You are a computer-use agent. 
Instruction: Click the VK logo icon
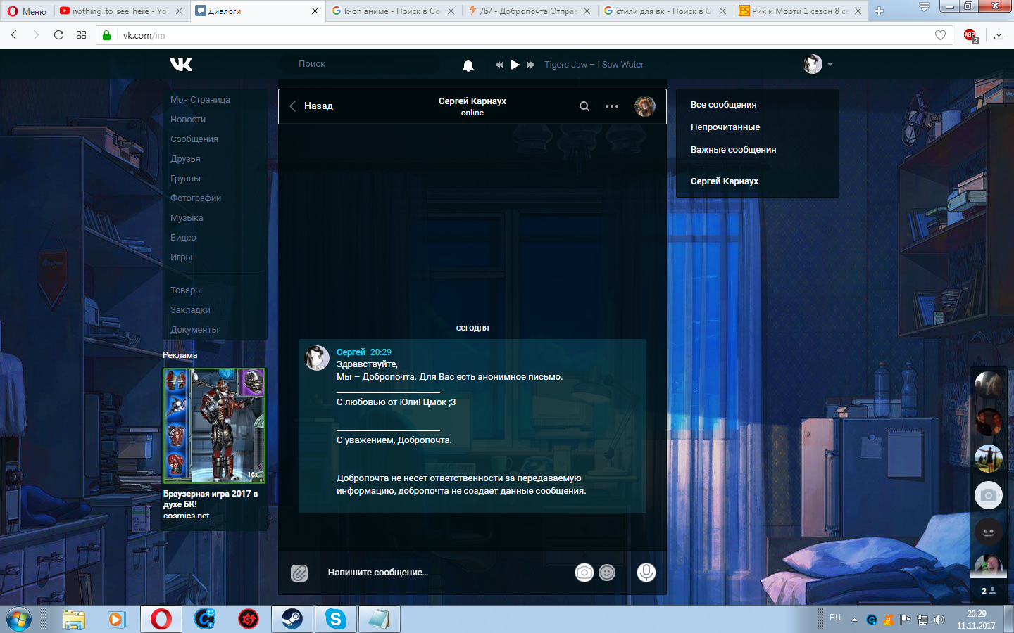(x=181, y=64)
